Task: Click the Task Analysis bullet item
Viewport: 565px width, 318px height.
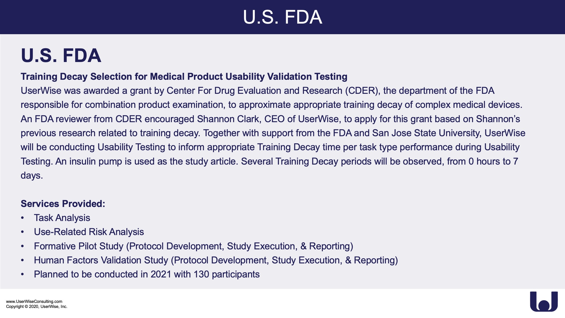Action: click(62, 218)
